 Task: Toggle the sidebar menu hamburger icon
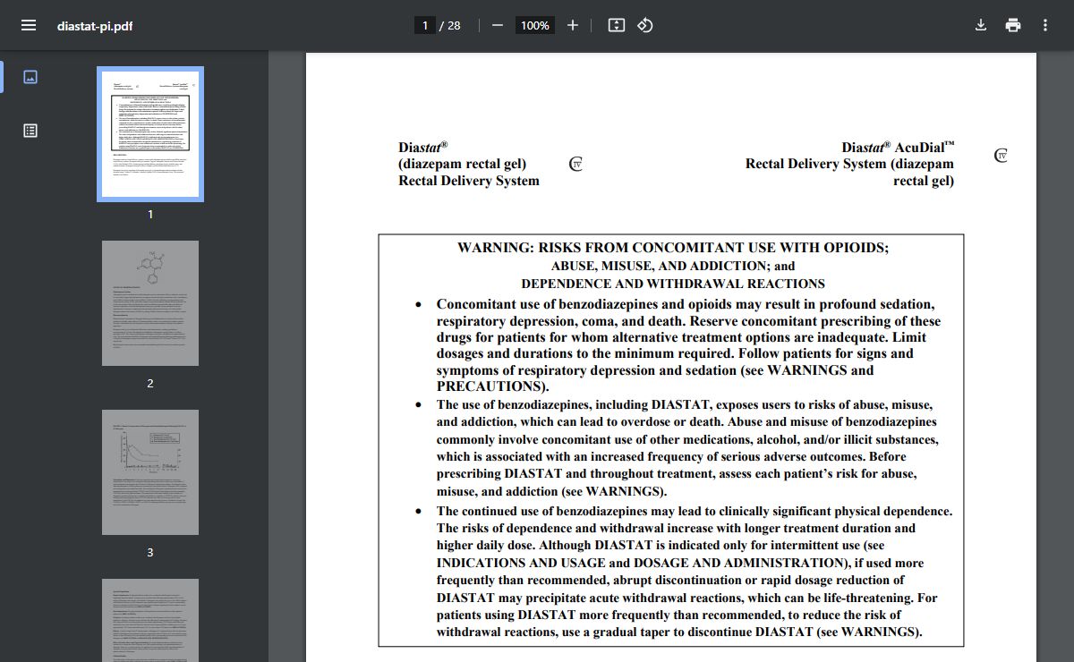(x=29, y=25)
